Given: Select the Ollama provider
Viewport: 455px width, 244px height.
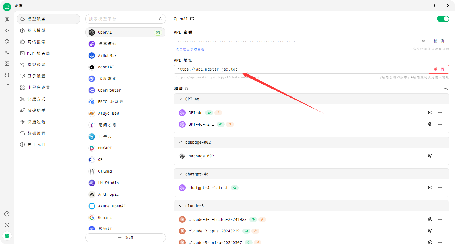Looking at the screenshot, I should click(125, 171).
